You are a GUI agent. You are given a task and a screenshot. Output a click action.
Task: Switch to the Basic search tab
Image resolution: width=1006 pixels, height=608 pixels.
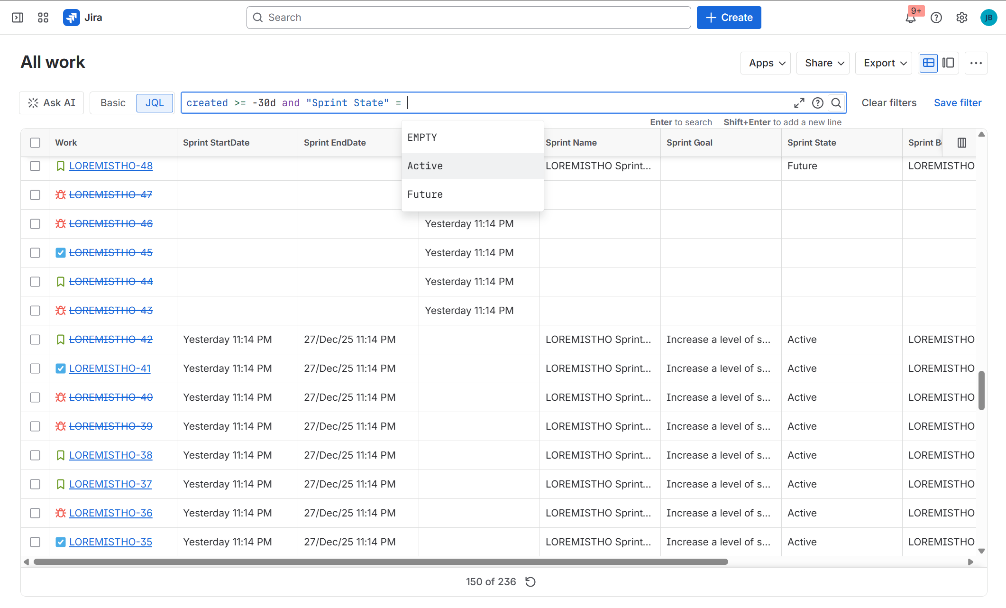tap(113, 103)
